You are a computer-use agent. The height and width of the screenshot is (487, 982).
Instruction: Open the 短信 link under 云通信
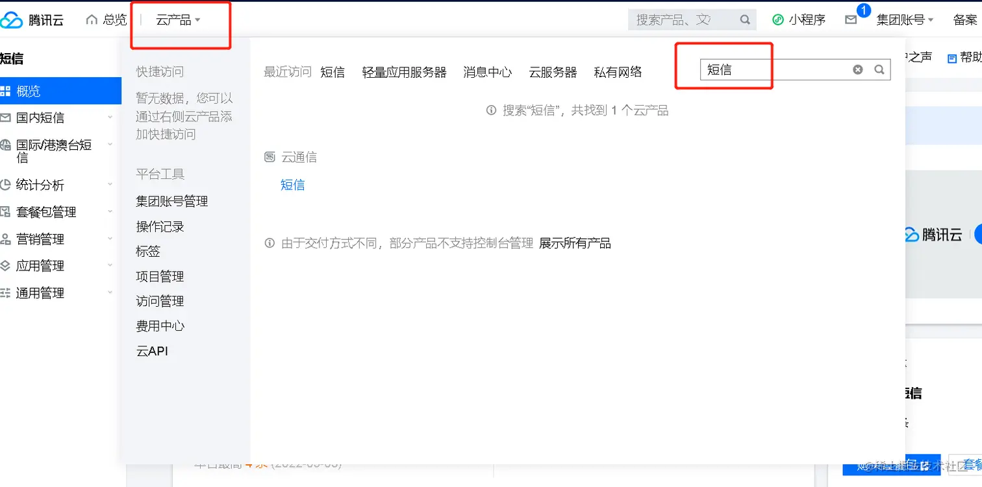point(292,185)
